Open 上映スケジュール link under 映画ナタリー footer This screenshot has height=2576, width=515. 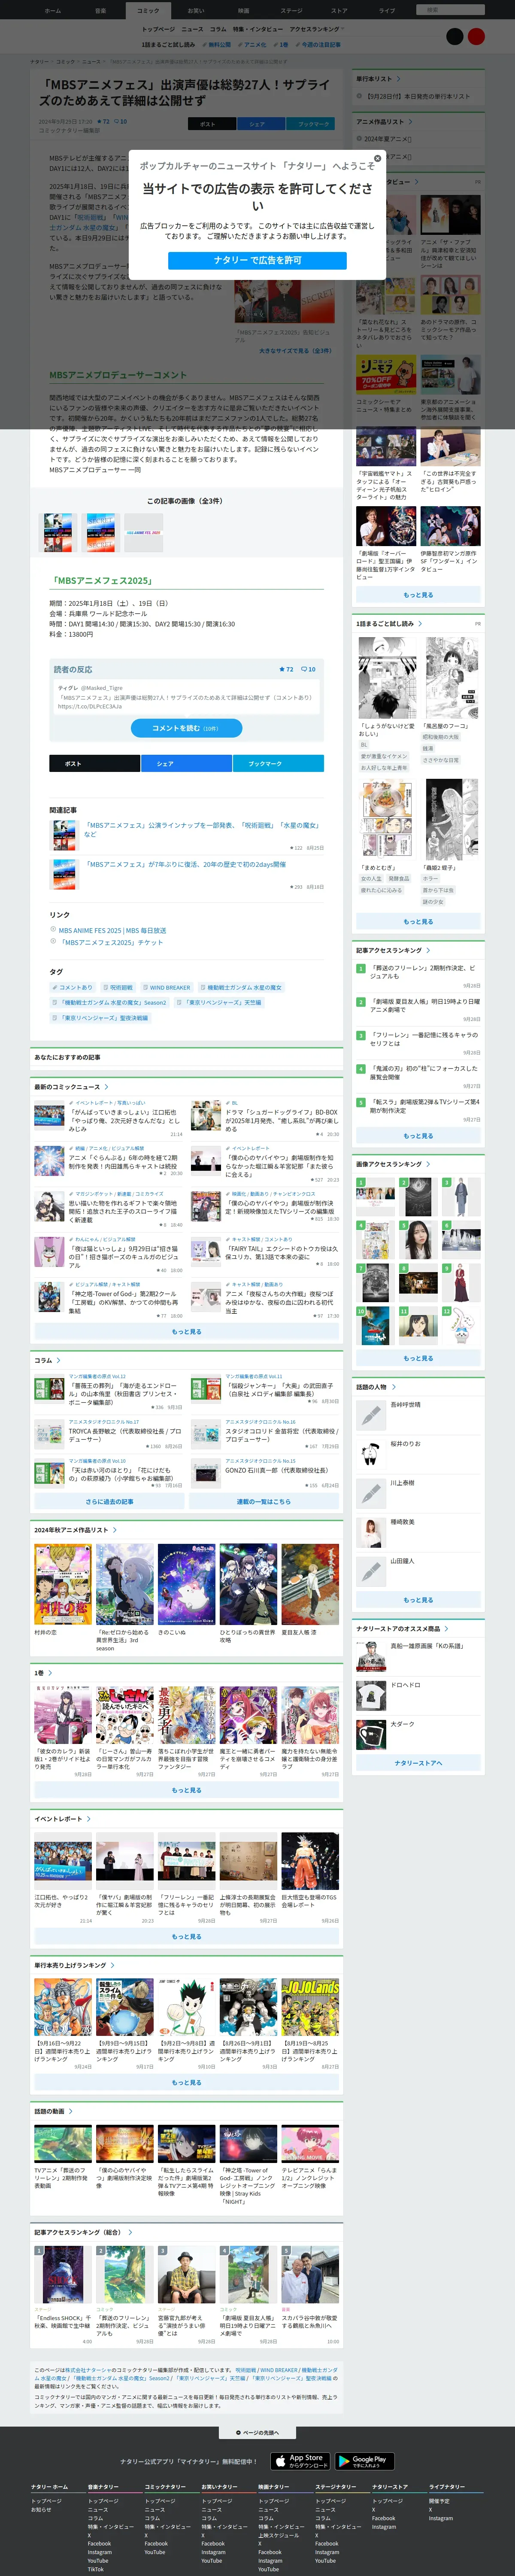click(x=278, y=2535)
